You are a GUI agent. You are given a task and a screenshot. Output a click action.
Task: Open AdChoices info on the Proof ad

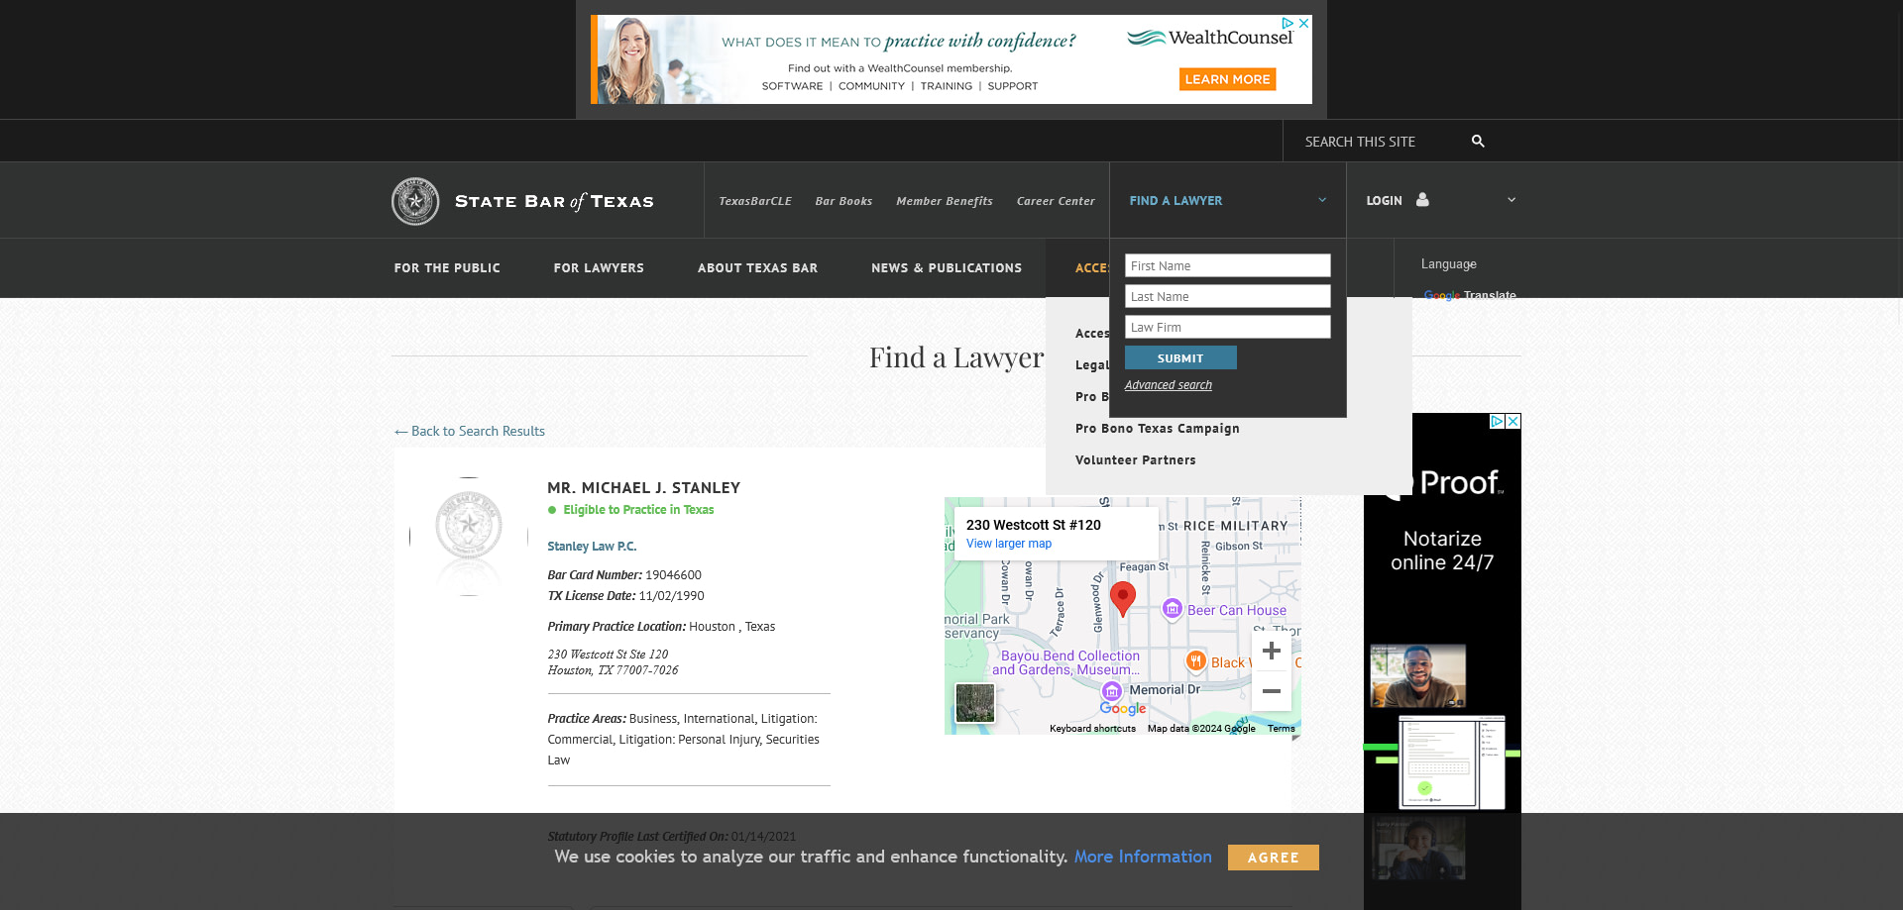1498,421
